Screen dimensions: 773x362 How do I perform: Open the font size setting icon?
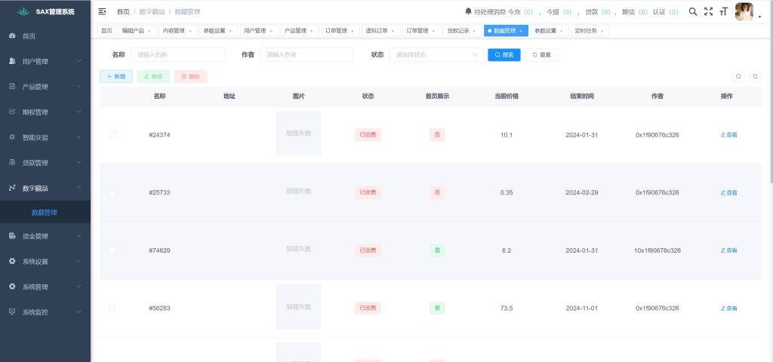point(724,11)
